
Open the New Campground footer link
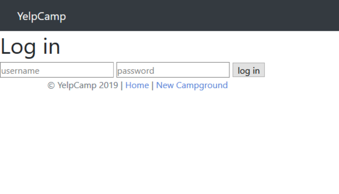pyautogui.click(x=192, y=85)
